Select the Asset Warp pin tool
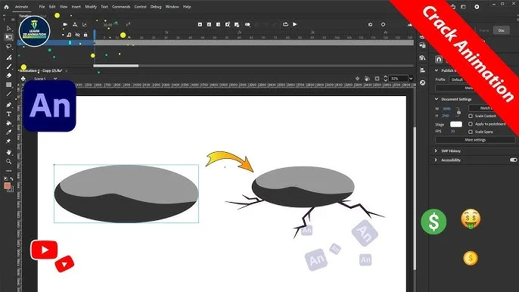The width and height of the screenshot is (519, 292). click(x=9, y=141)
